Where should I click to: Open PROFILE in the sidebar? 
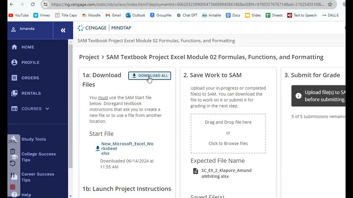click(25, 62)
